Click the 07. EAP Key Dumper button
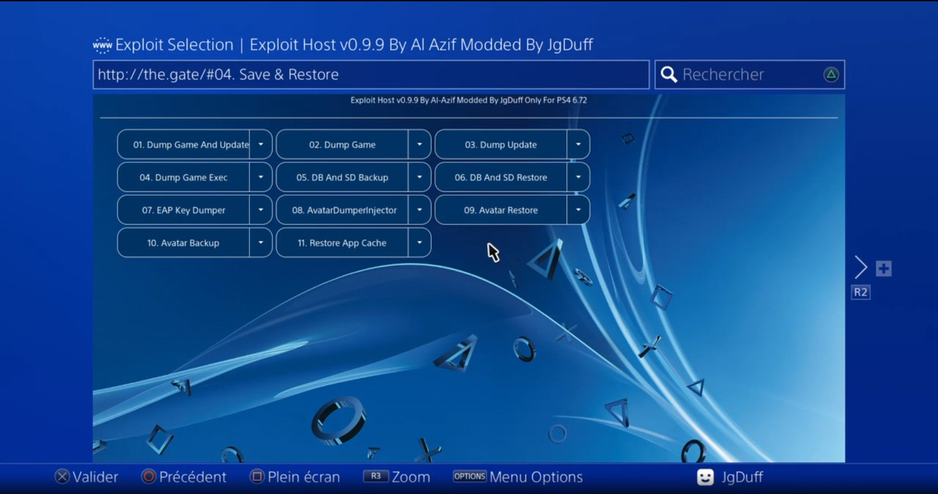The image size is (938, 494). (x=184, y=210)
